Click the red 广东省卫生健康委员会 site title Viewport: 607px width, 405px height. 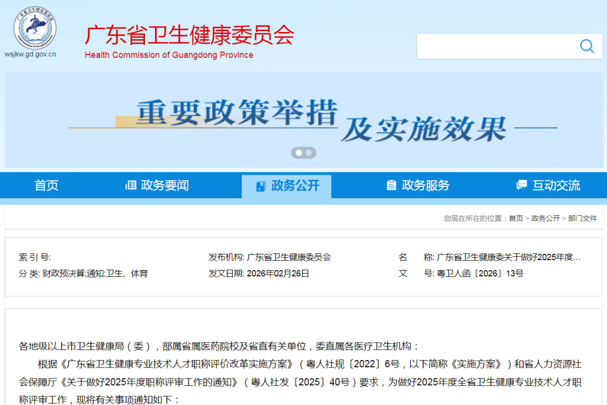188,35
